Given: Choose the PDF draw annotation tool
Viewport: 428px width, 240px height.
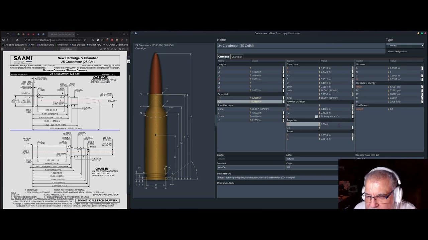Looking at the screenshot, I should coord(112,49).
